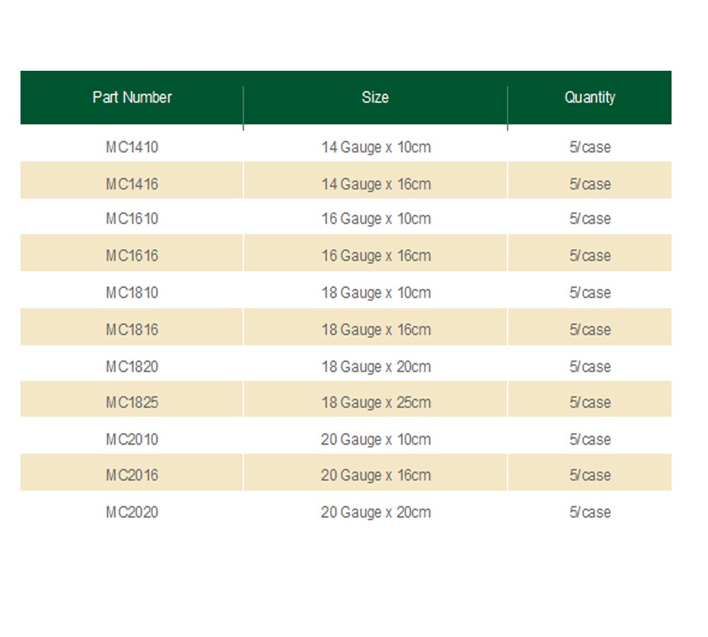Click the 14 Gauge x 10cm size
The height and width of the screenshot is (637, 708).
point(376,148)
